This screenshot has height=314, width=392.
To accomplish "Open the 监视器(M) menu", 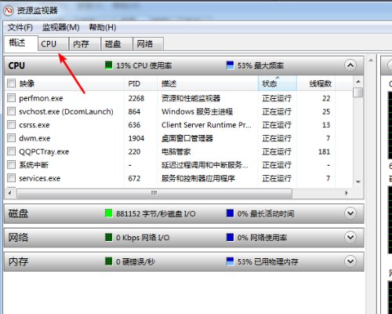I will [x=60, y=27].
